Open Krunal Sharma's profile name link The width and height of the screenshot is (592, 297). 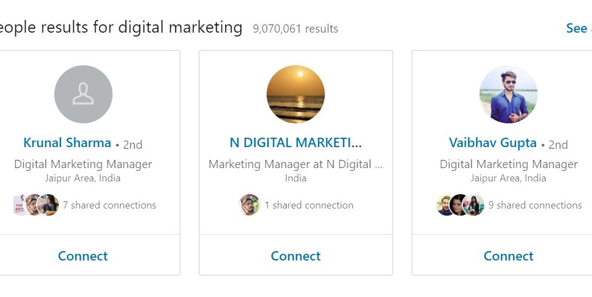(67, 143)
